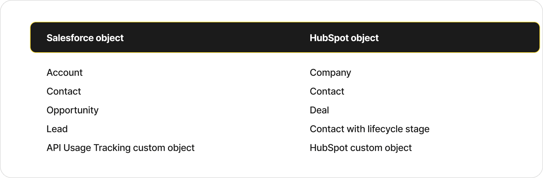543x178 pixels.
Task: Click the word 'Usage' in Salesforce column
Action: [77, 148]
